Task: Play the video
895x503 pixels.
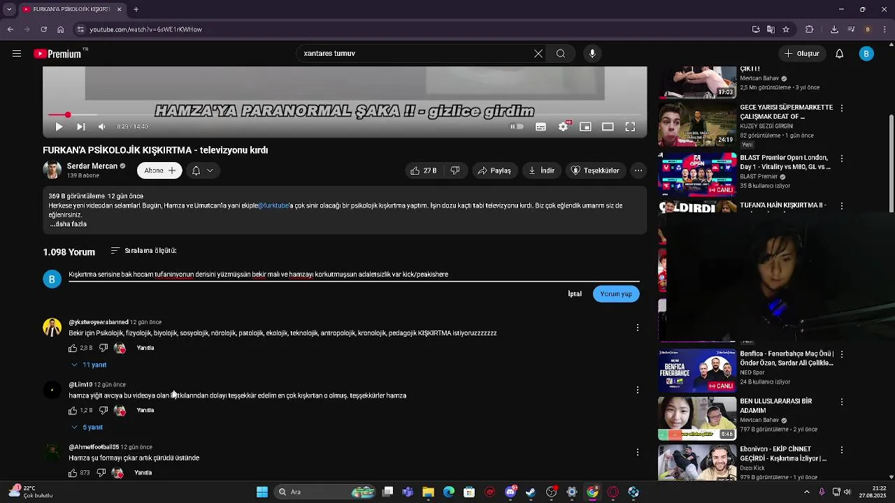Action: click(x=59, y=126)
